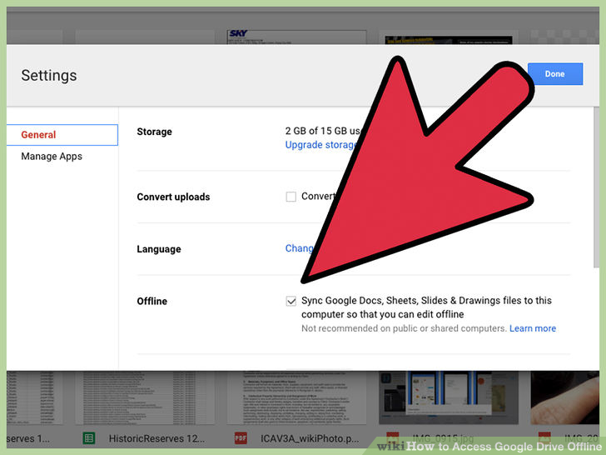
Task: Click the language Change link
Action: pos(300,248)
